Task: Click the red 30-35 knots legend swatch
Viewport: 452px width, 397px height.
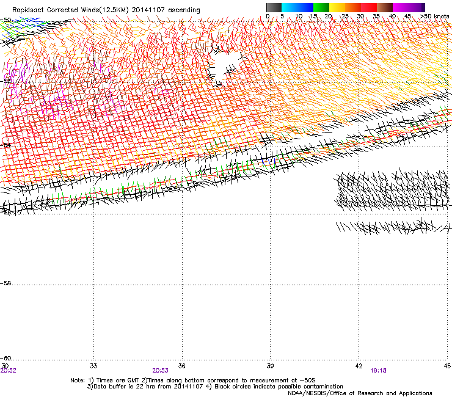Action: (x=369, y=7)
